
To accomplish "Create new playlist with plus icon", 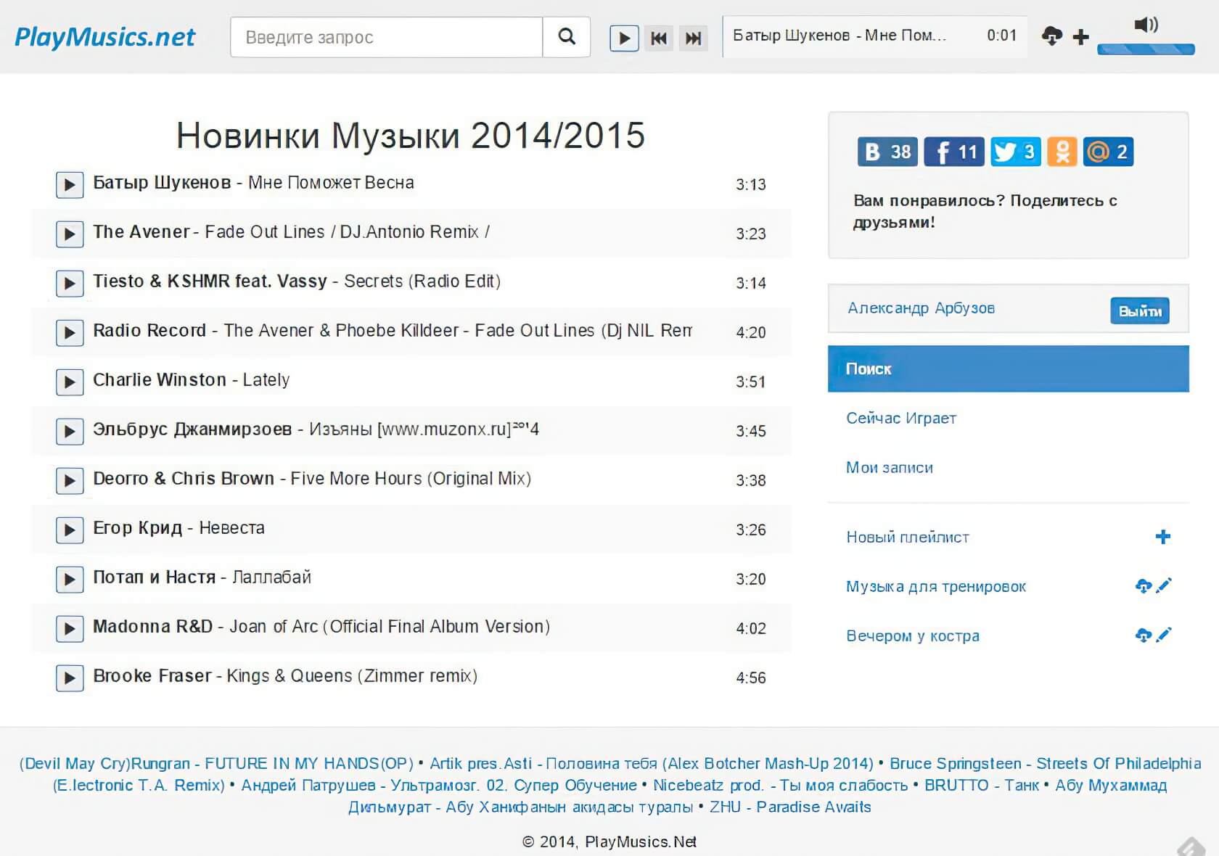I will 1162,537.
